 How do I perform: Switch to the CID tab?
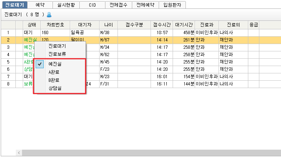(92, 5)
